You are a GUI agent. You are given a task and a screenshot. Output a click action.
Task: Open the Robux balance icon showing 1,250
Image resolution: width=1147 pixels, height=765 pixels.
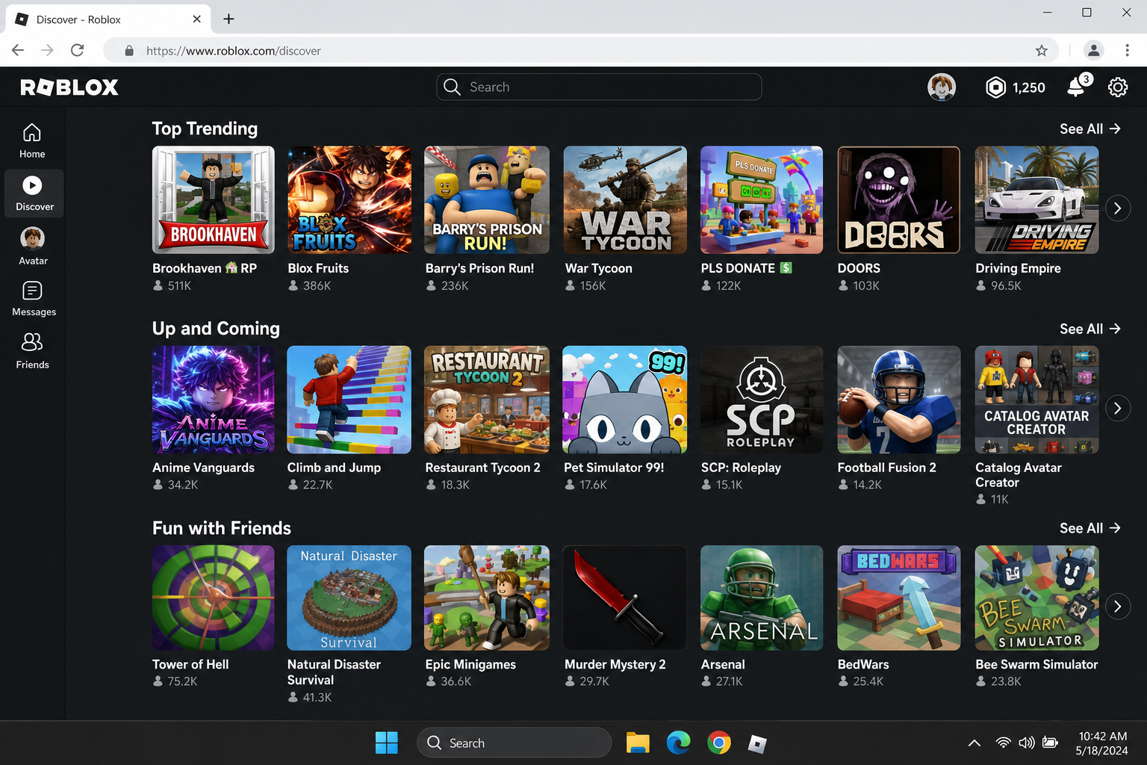pyautogui.click(x=996, y=87)
